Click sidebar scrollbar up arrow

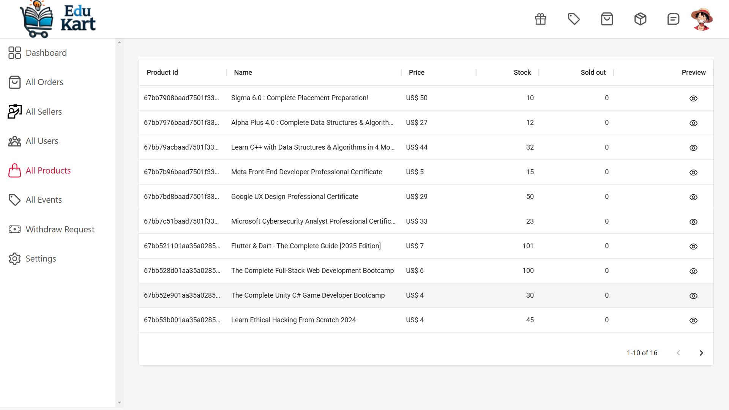(119, 43)
